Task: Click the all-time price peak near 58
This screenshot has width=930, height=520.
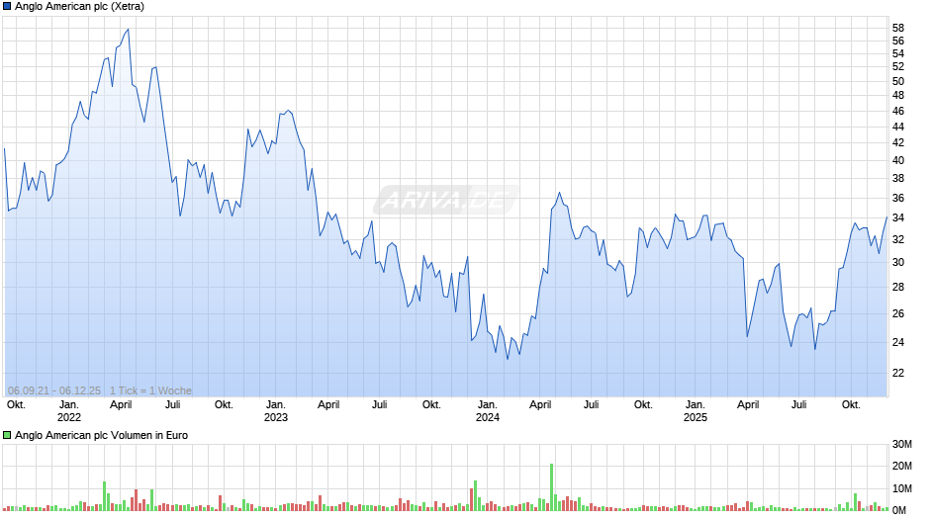Action: 128,29
